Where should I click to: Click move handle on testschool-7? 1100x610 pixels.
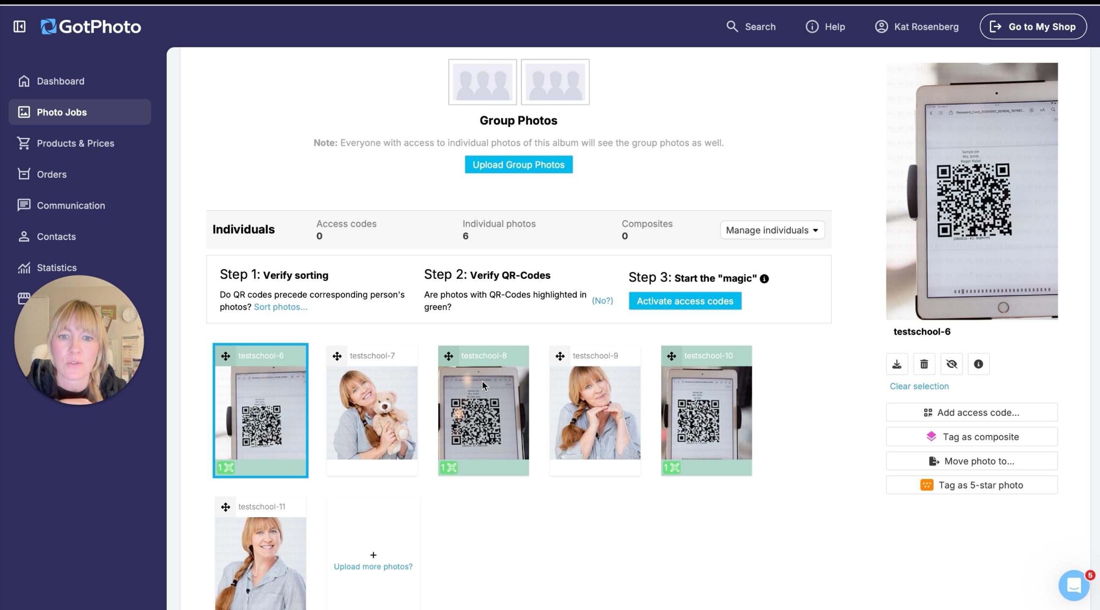337,356
